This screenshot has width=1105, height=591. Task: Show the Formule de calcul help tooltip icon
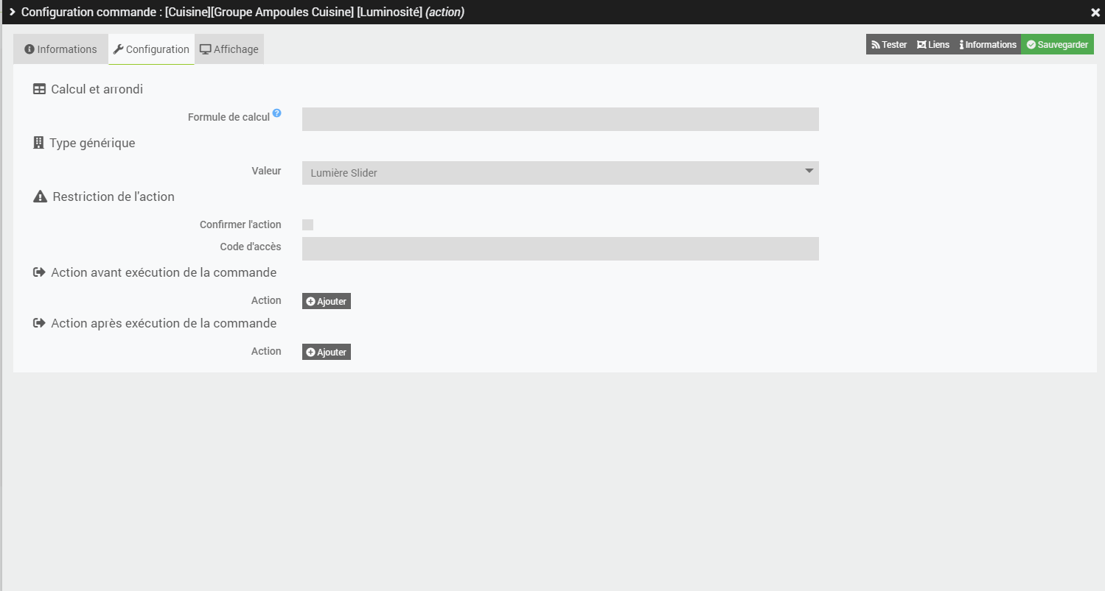point(276,113)
